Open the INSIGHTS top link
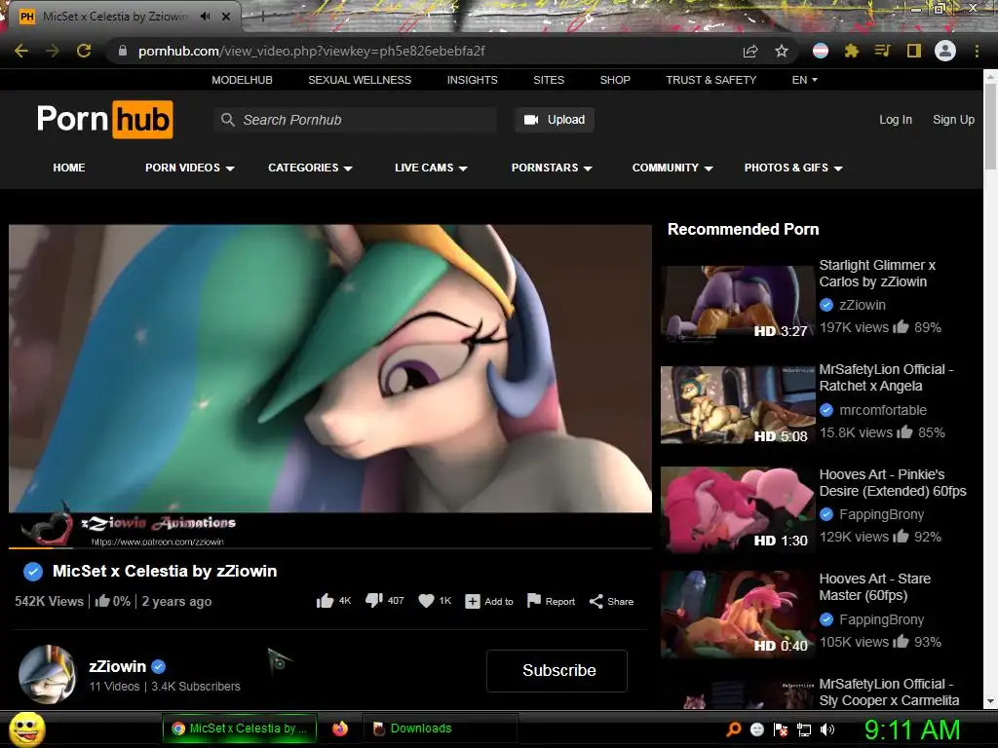The image size is (998, 748). (473, 80)
